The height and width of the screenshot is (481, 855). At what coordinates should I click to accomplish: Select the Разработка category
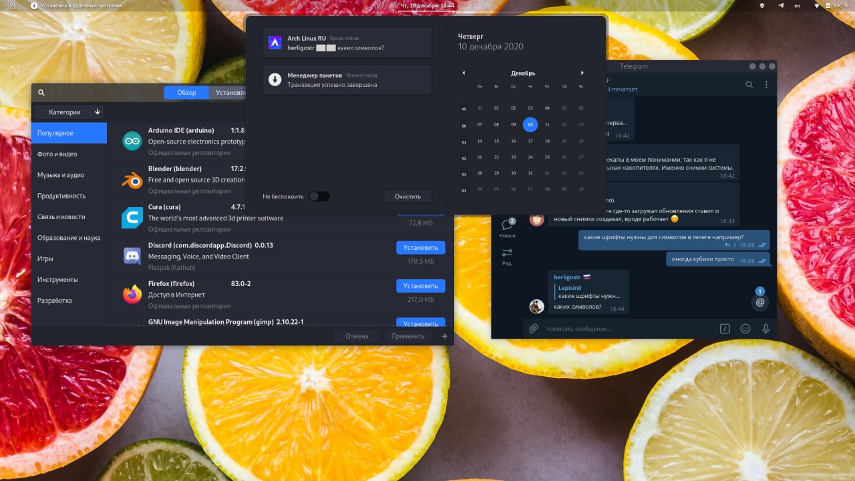point(69,301)
